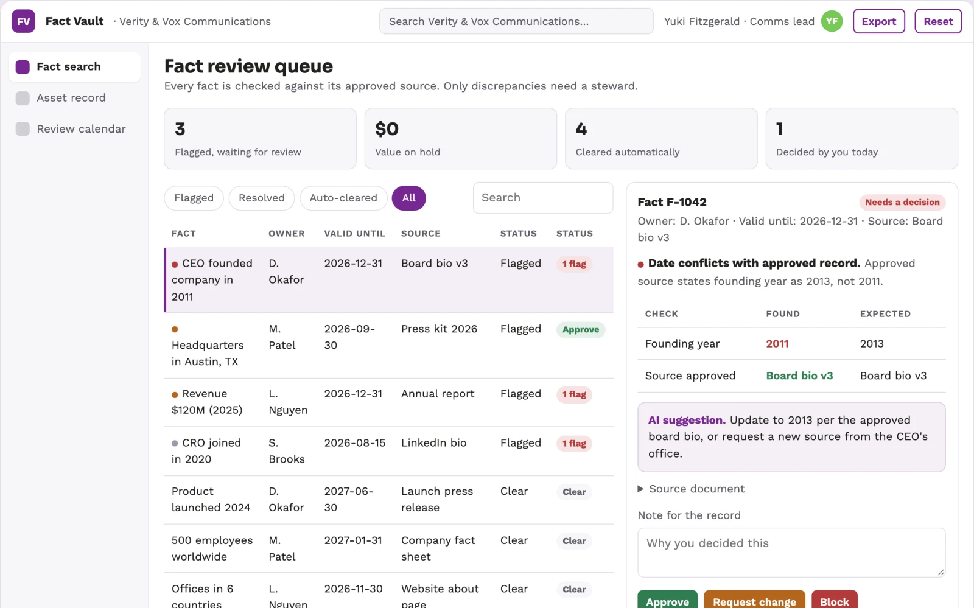Click the FV Fact Vault logo icon
974x608 pixels.
(23, 21)
